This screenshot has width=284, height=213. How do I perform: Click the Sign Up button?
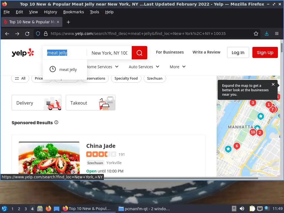click(x=265, y=52)
